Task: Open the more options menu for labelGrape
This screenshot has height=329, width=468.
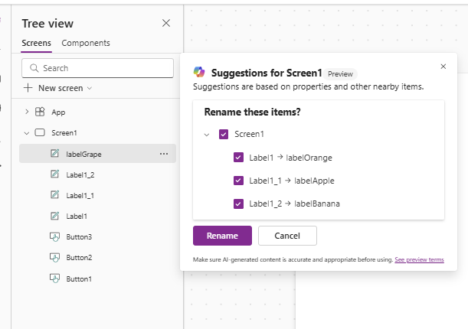Action: point(164,154)
